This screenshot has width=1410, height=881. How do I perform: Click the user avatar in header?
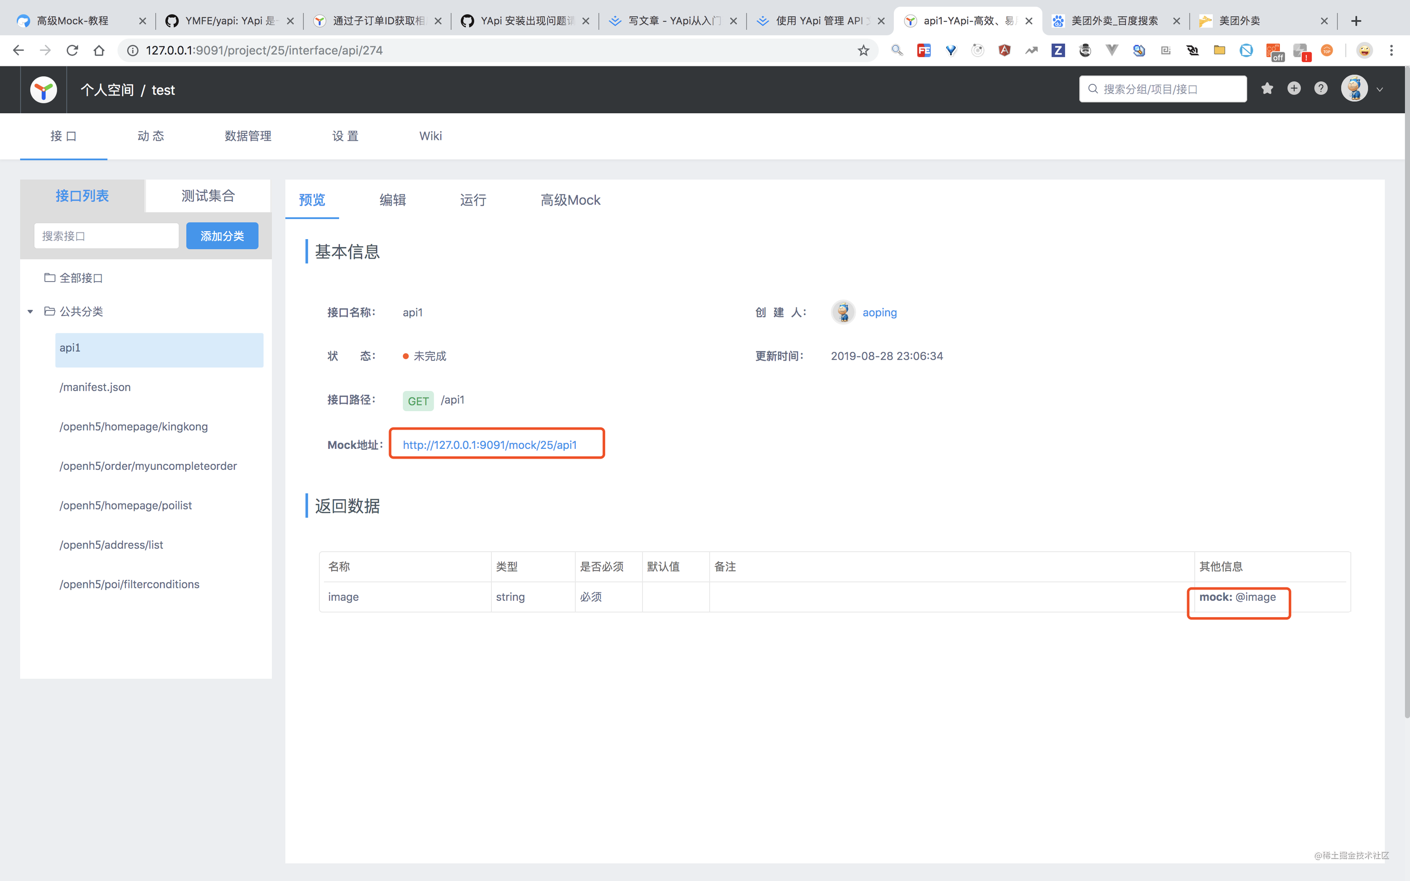tap(1355, 89)
